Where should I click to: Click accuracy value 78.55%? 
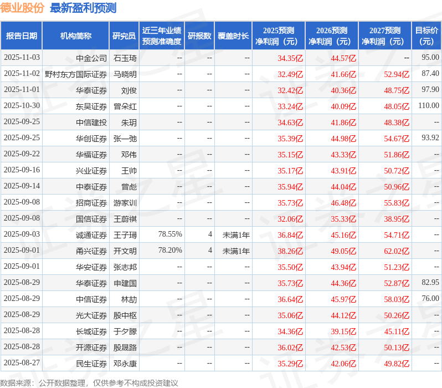(170, 234)
